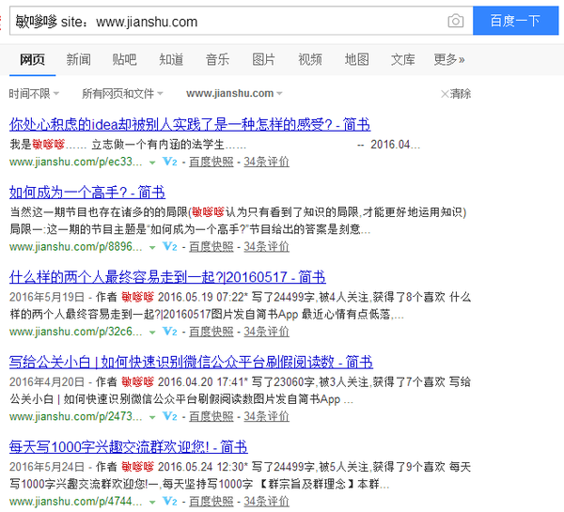Click URL www.jianshu.com/p/2473...
Screen dimensions: 564x512
(x=76, y=416)
